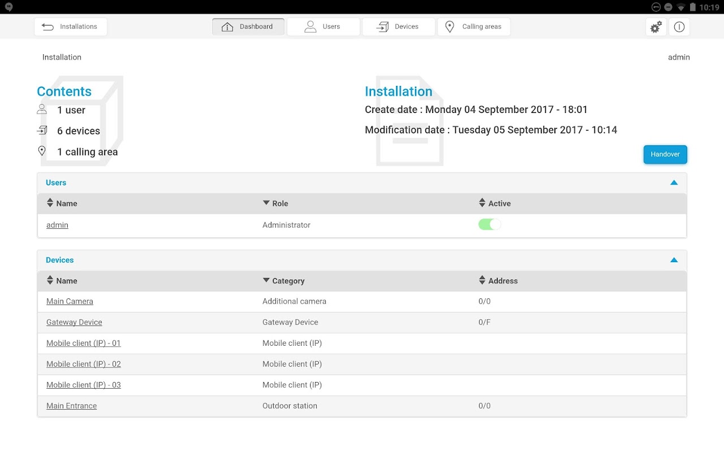Sort devices by Address column

(x=498, y=281)
